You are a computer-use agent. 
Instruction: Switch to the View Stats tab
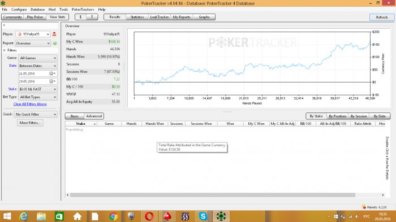(x=57, y=17)
